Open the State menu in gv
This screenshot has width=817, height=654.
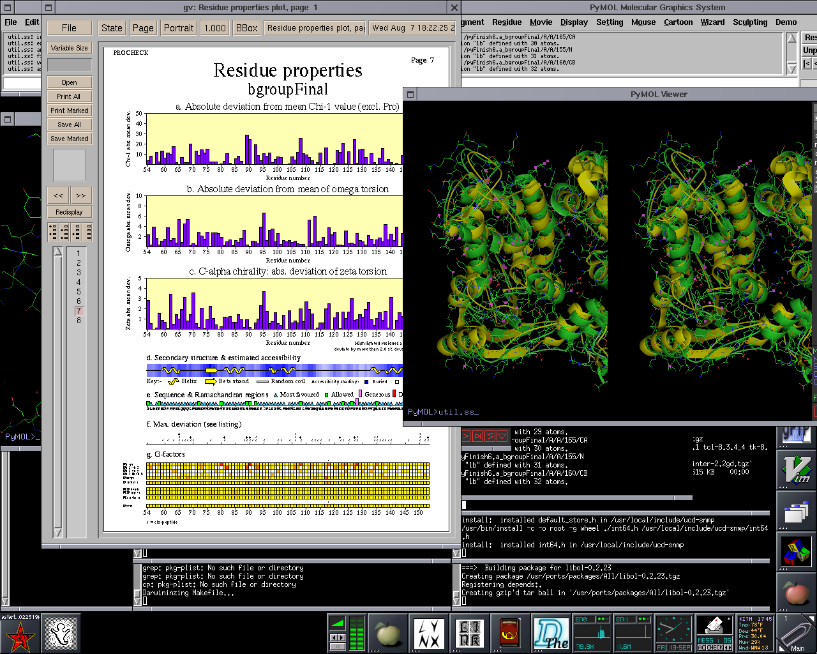112,28
